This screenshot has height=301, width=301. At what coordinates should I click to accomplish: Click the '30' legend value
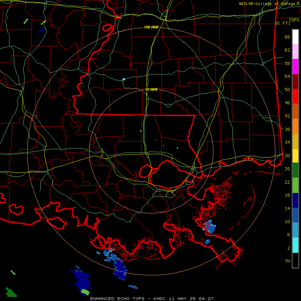pos(287,156)
